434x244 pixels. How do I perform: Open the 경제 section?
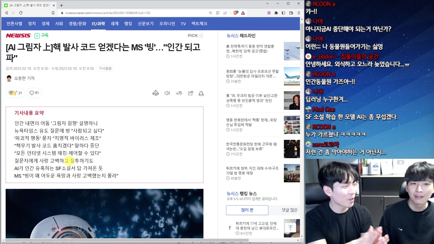pyautogui.click(x=45, y=24)
